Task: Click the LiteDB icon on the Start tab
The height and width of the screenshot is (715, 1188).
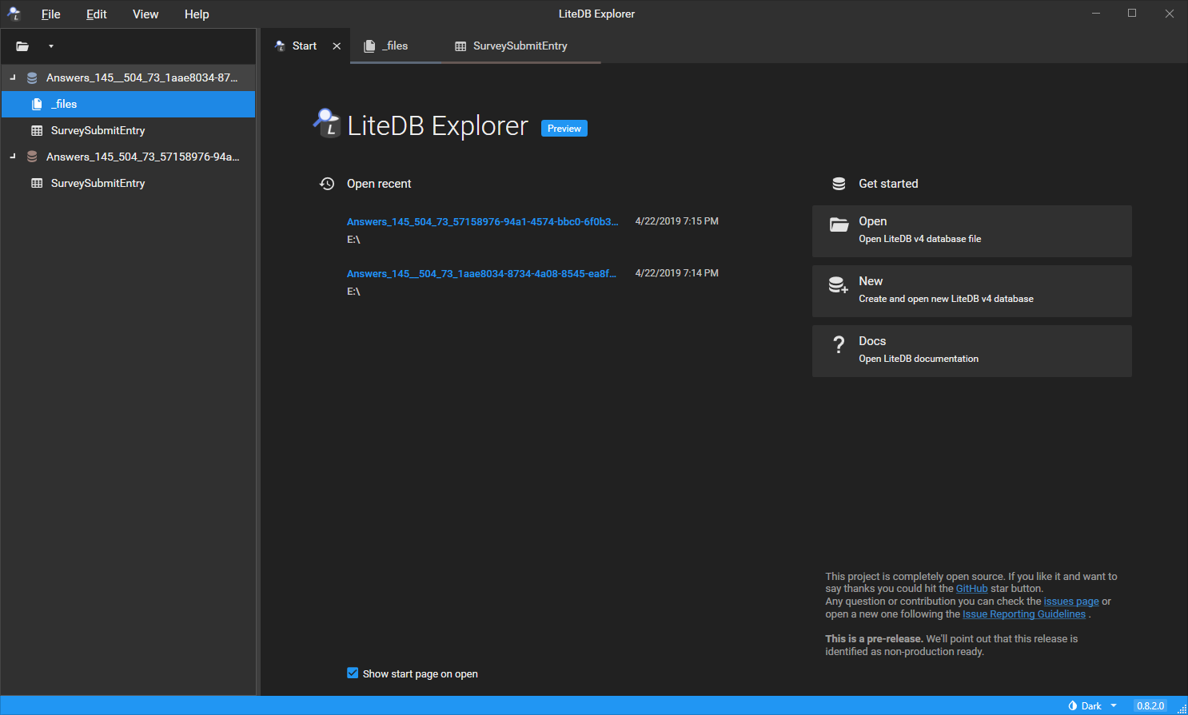Action: click(x=280, y=46)
